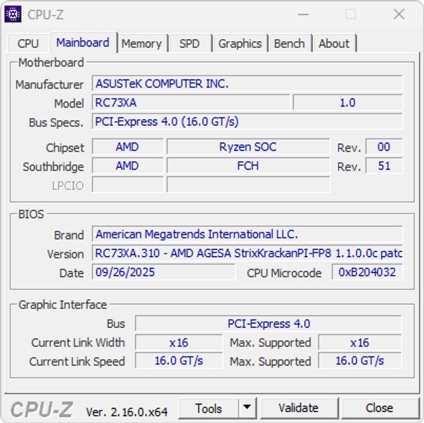This screenshot has width=424, height=423.
Task: Click the Chipset label
Action: [x=65, y=148]
